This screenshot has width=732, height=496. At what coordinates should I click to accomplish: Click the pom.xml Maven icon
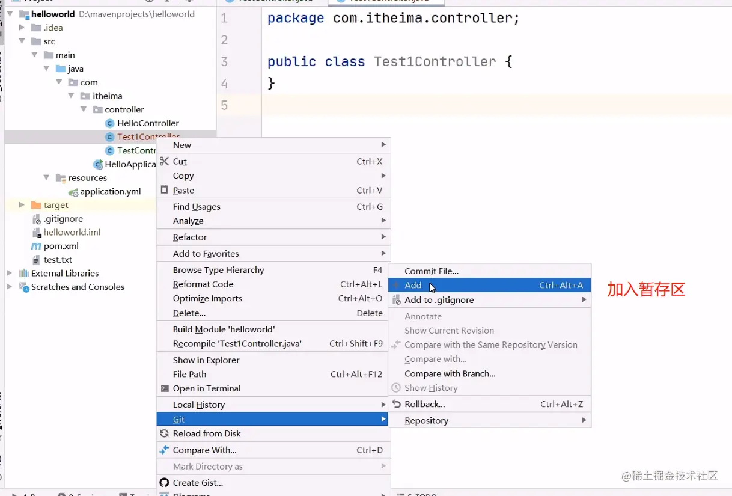pos(36,246)
